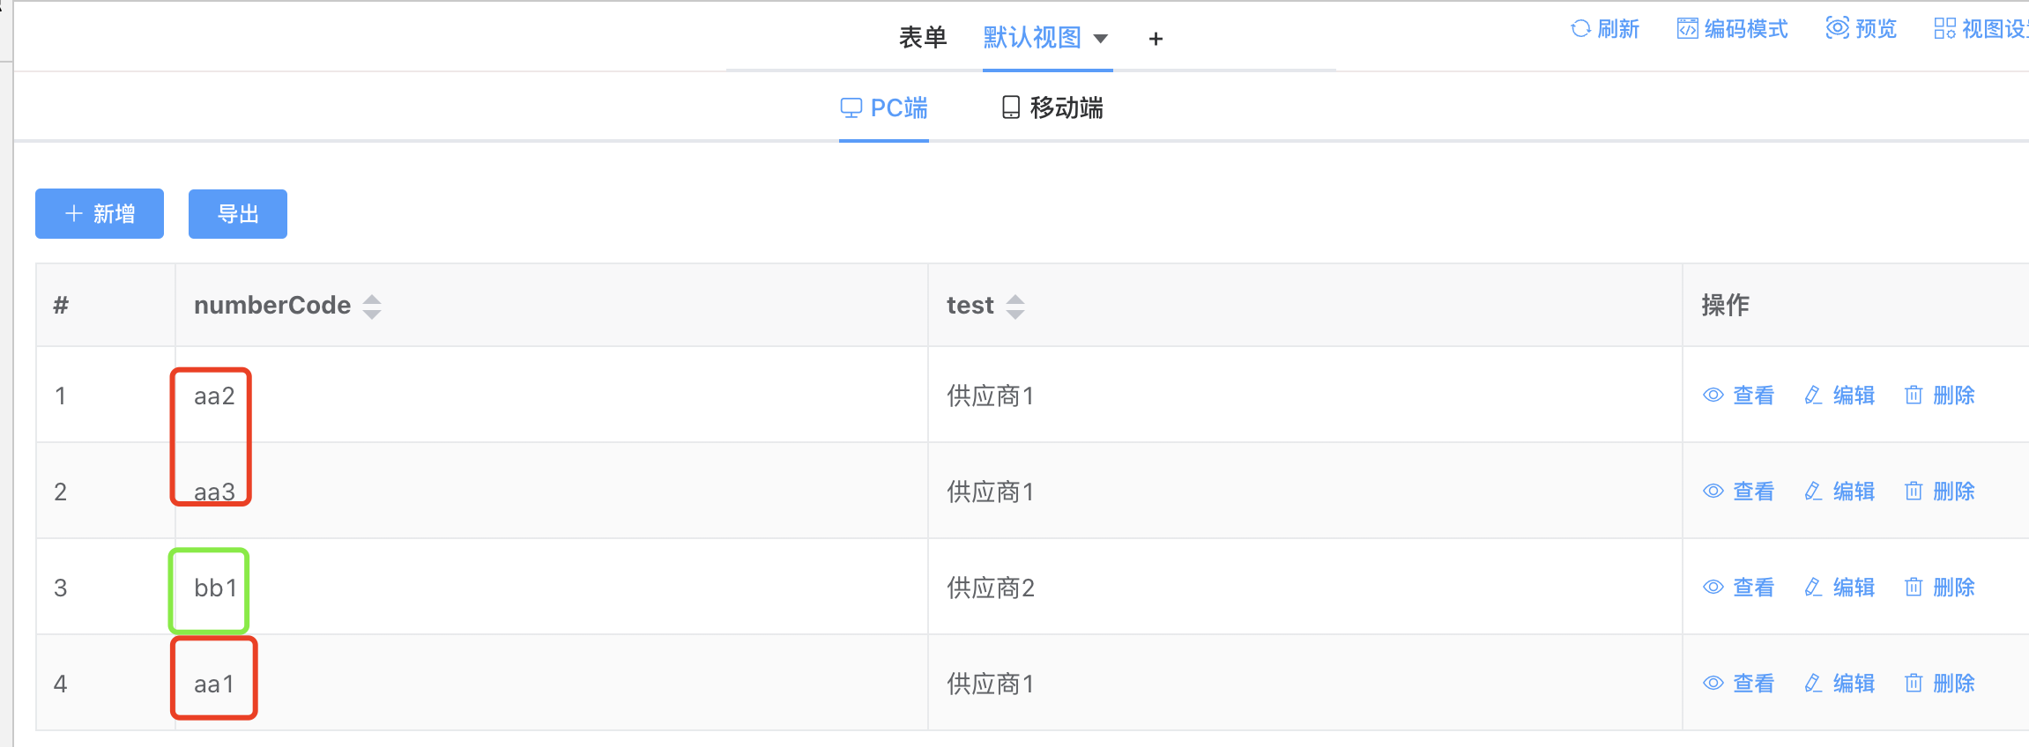Click the pencil edit icon for row aa2
Screen dimensions: 2029x747
pos(1813,396)
